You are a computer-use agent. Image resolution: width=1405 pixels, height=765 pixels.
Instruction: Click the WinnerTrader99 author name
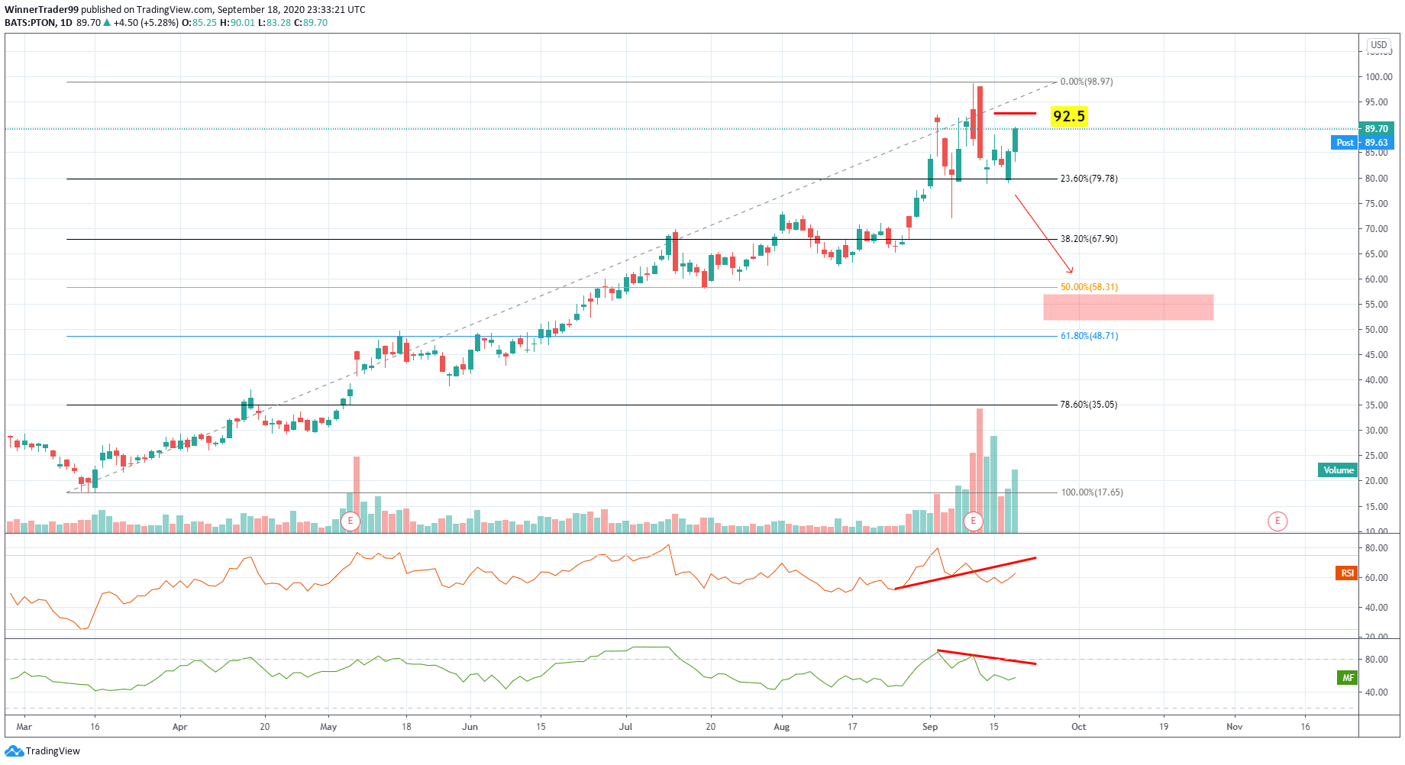41,10
